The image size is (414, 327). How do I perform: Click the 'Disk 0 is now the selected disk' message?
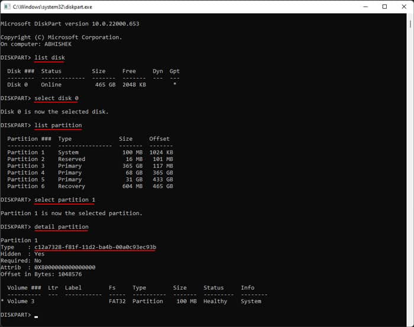(x=54, y=112)
